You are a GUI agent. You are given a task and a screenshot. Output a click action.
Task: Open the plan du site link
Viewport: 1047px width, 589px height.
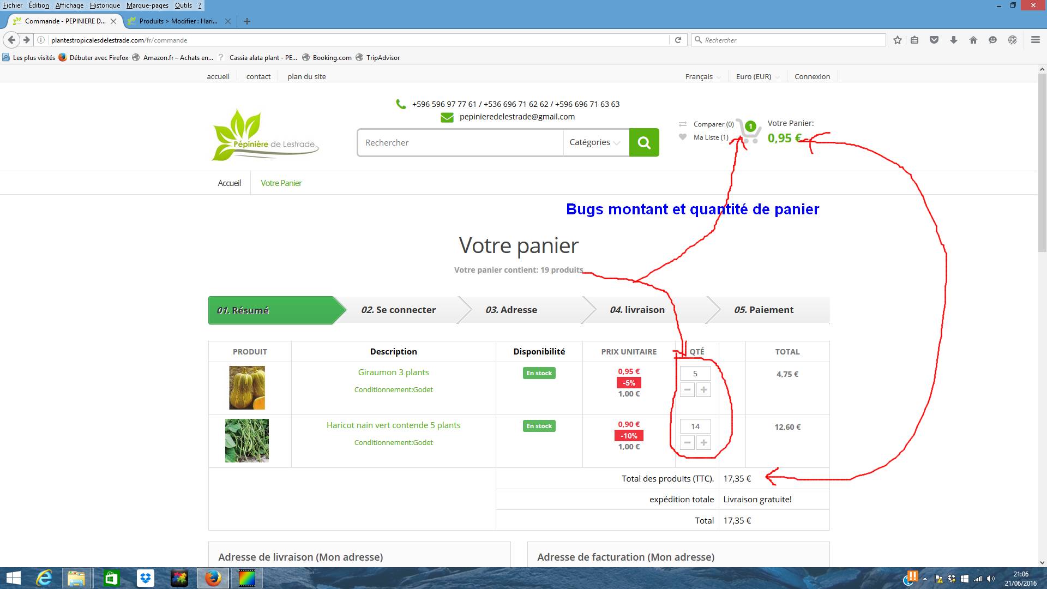tap(306, 76)
